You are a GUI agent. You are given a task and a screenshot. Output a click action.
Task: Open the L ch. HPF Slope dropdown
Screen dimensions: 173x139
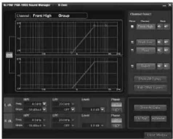44,110
